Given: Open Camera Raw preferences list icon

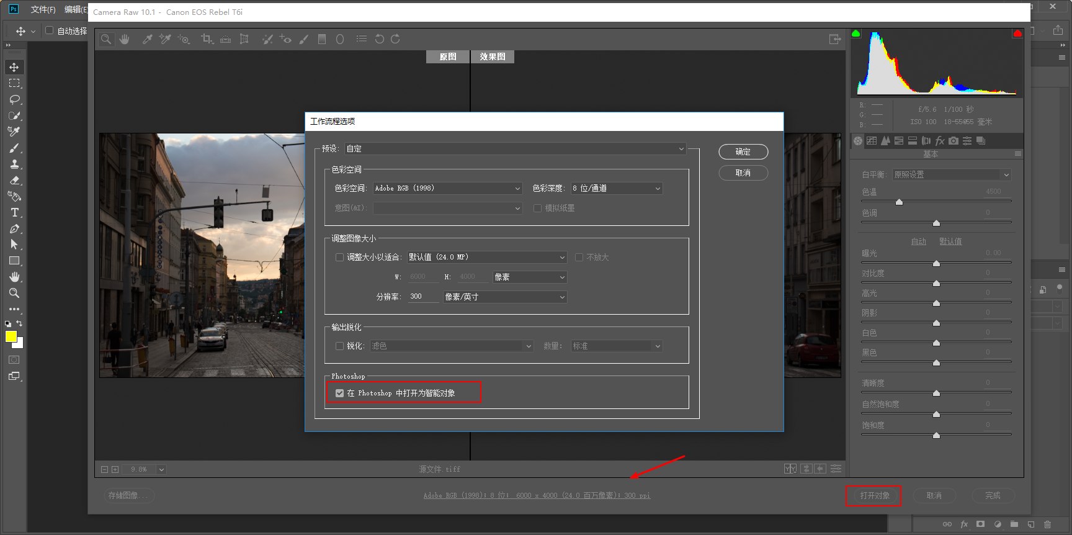Looking at the screenshot, I should click(362, 39).
